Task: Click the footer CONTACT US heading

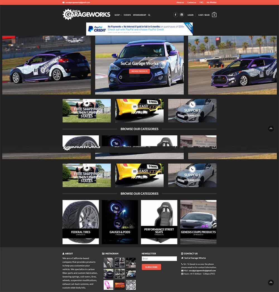Action: point(191,254)
